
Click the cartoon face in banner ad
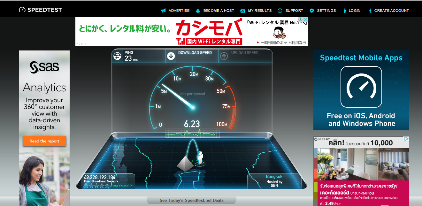279,32
